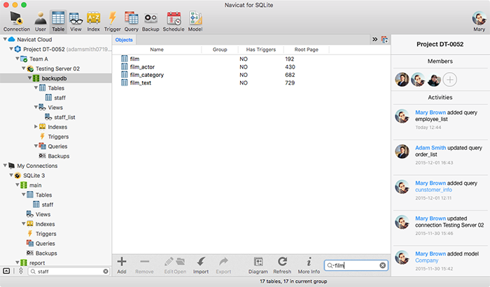Add a new table with Add button
490x287 pixels.
click(122, 265)
